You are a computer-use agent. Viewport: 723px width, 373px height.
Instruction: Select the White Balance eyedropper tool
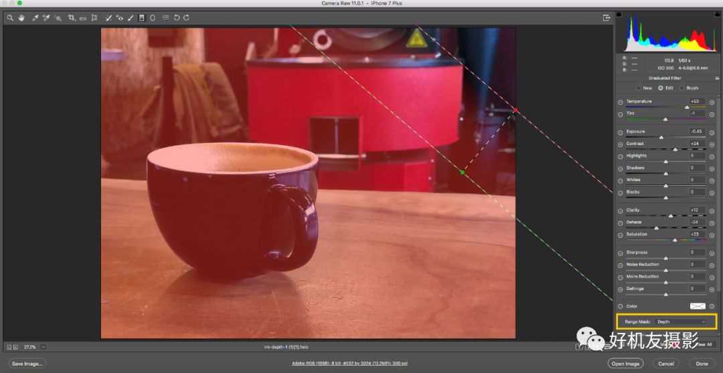[35, 18]
